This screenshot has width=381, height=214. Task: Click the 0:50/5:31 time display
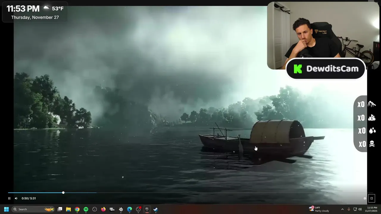pyautogui.click(x=29, y=198)
